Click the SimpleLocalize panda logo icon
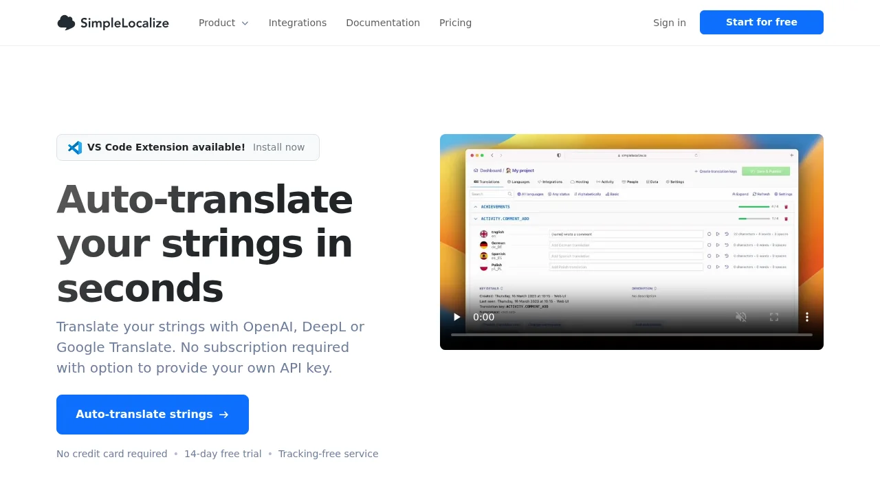Screen dimensions: 880x495 [66, 22]
